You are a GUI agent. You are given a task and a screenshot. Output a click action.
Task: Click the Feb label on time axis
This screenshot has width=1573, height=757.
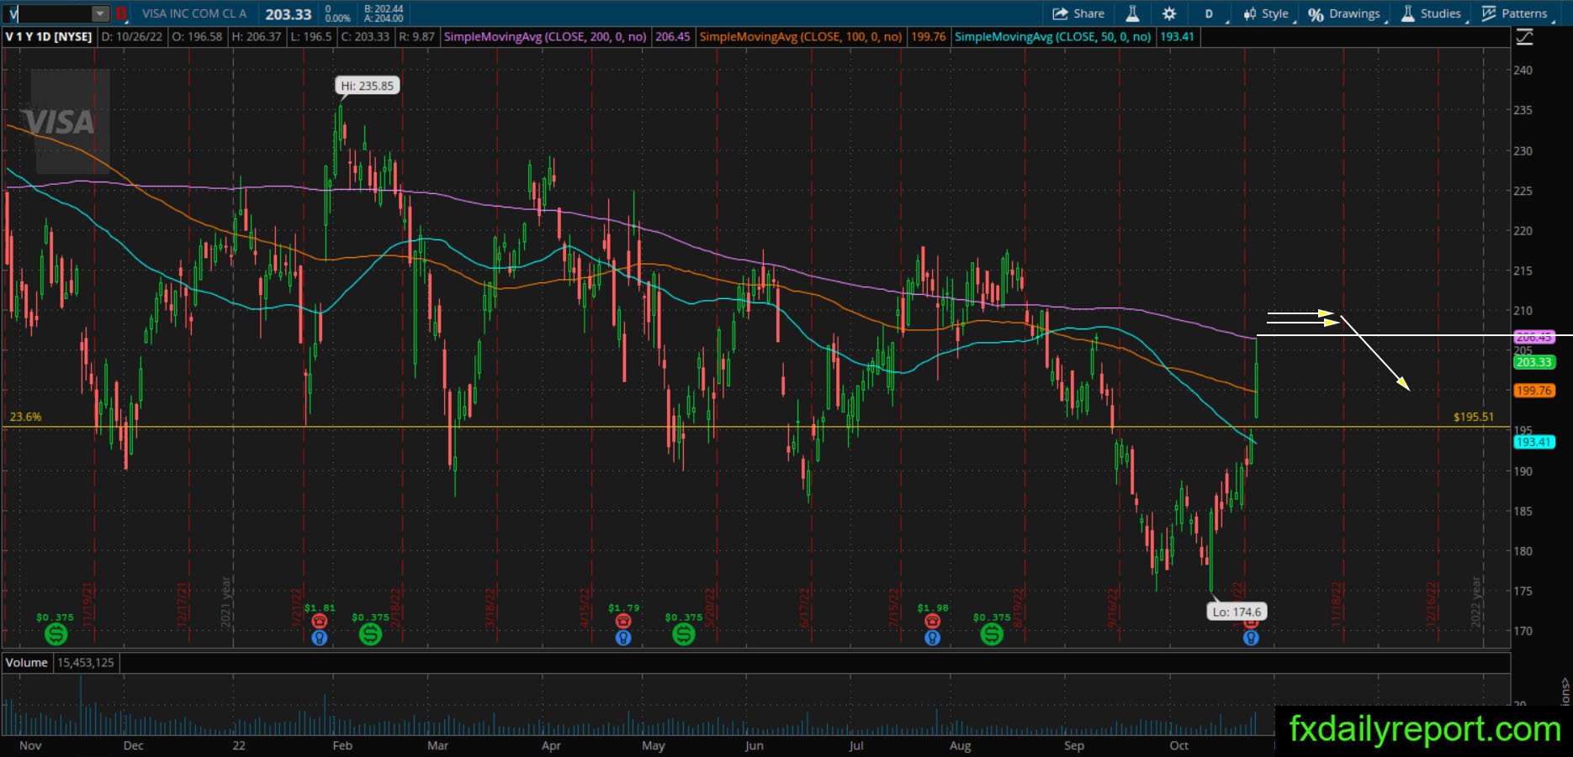click(342, 745)
